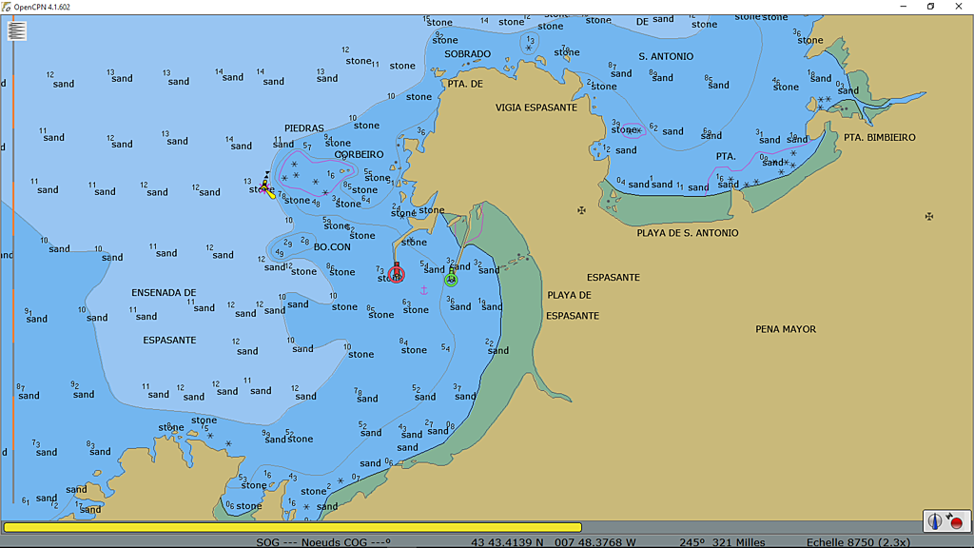Click the cross symbol above Playa de S. Antonio
This screenshot has height=548, width=974.
(582, 210)
